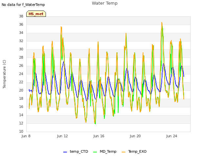
Task: Click the 'No data for f_WaterTemp' message
Action: tap(23, 5)
